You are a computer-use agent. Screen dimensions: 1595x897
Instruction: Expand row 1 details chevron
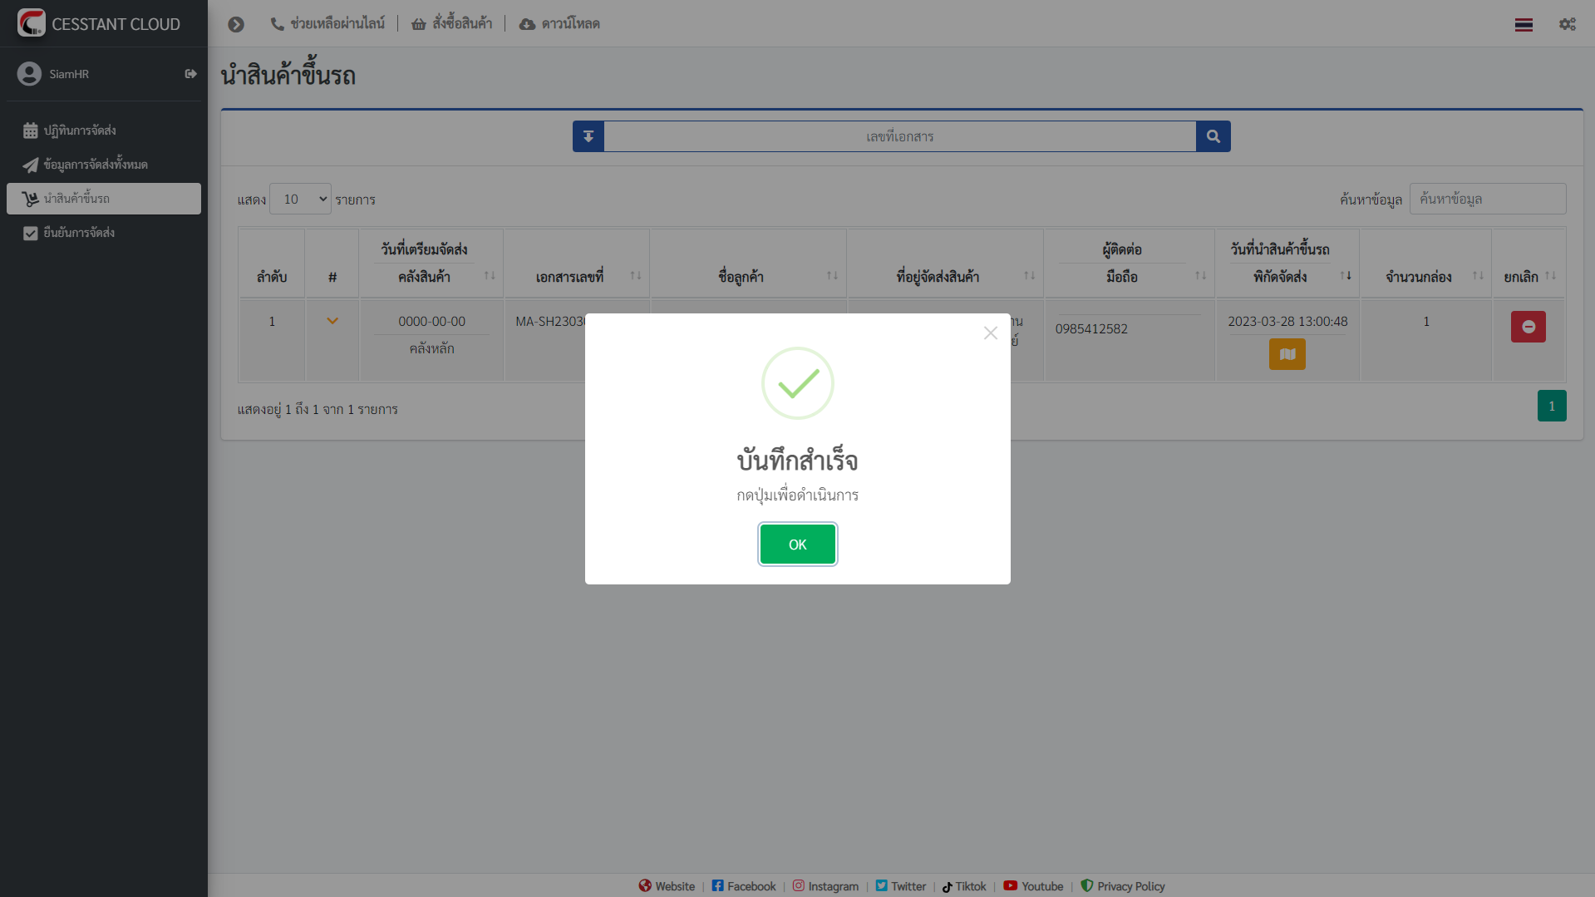(332, 321)
